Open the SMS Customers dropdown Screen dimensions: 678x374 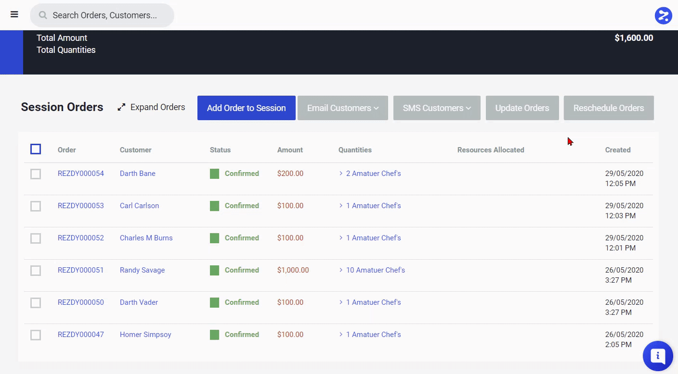pos(437,108)
